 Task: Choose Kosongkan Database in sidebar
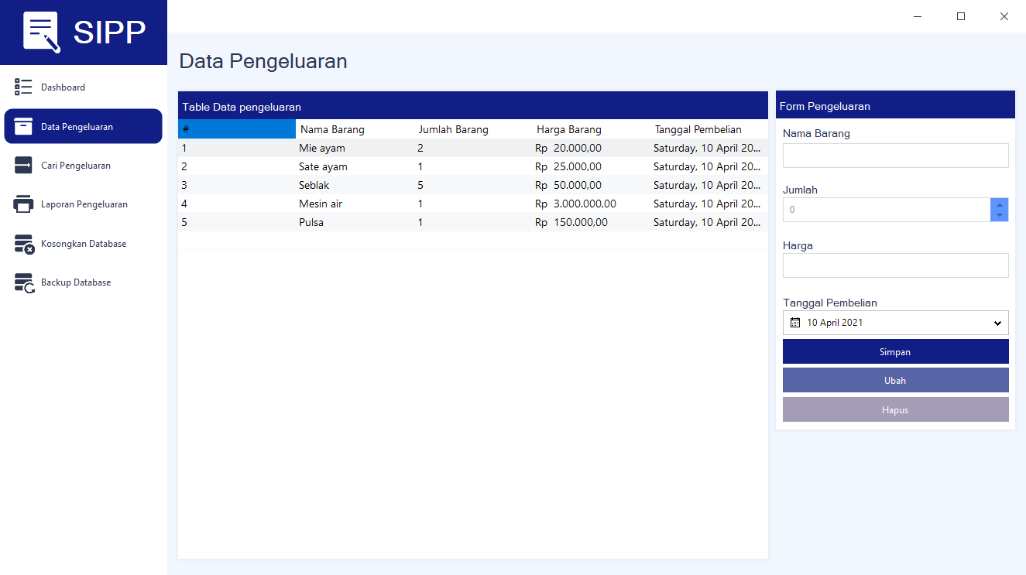(84, 244)
